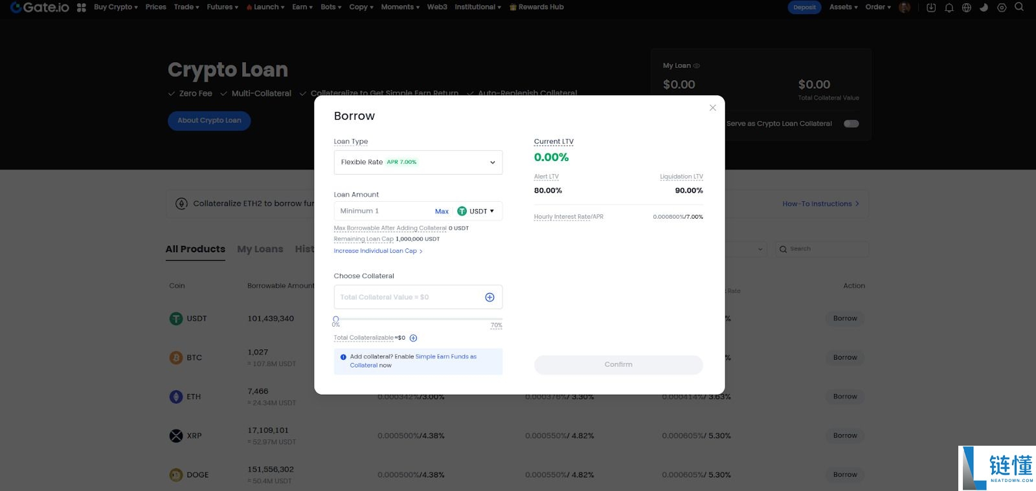
Task: Click the search magnifier in header
Action: pyautogui.click(x=1019, y=7)
